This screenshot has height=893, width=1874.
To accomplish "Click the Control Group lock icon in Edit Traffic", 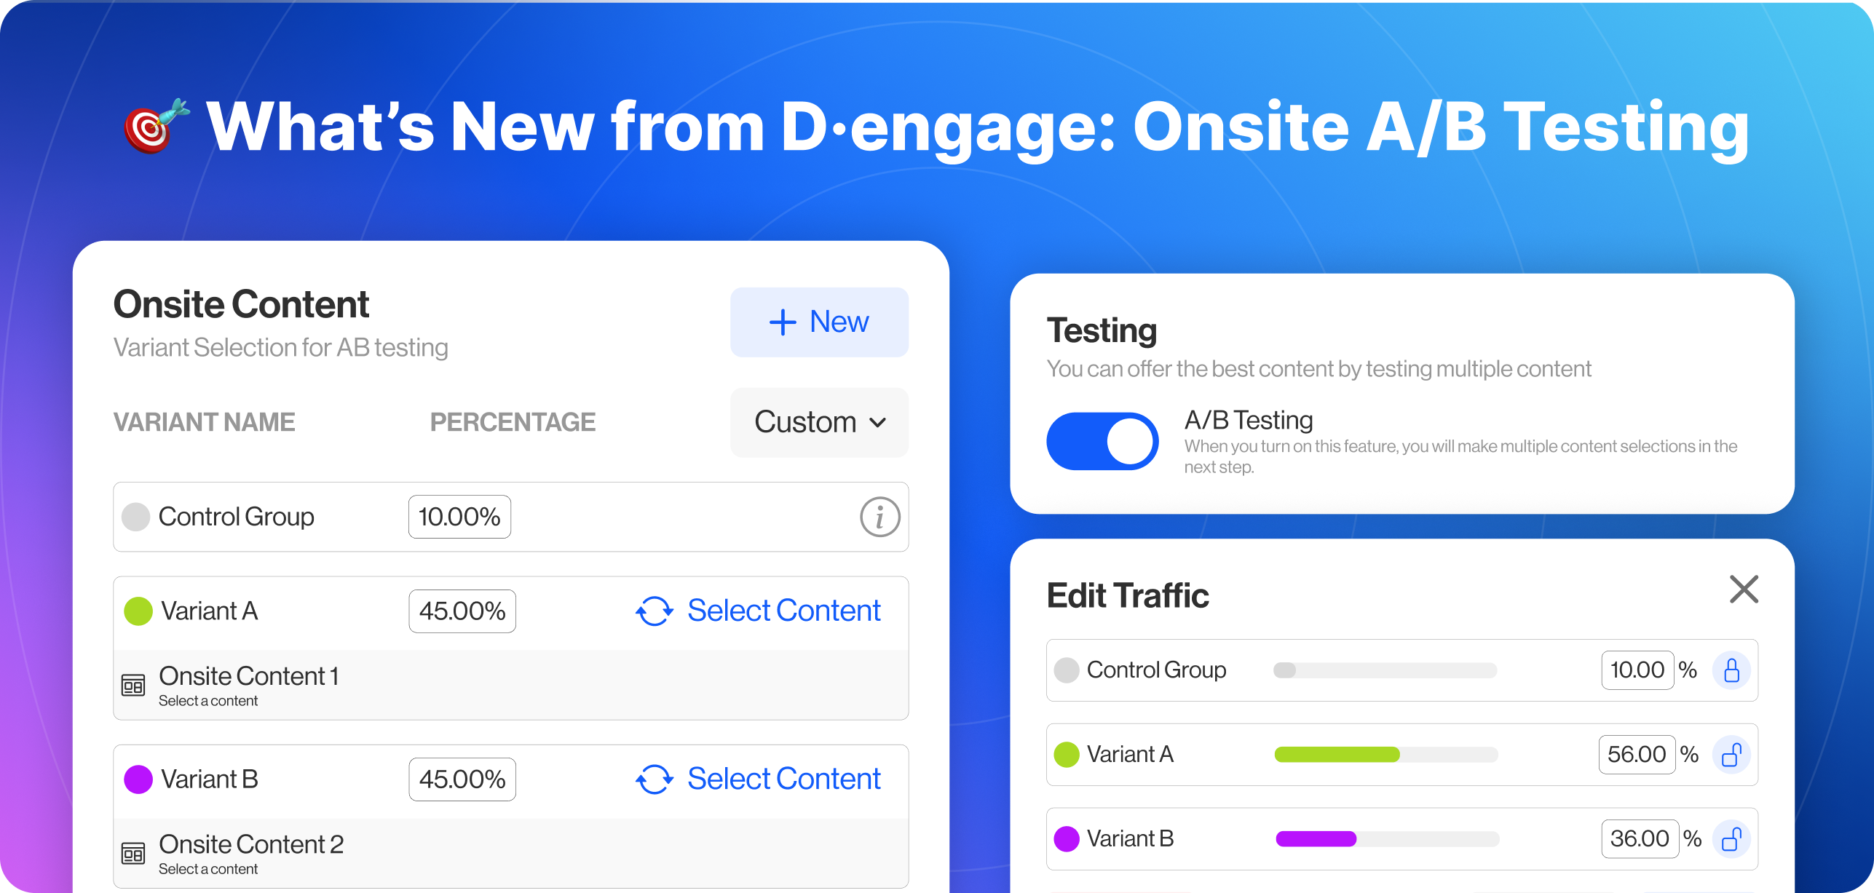I will 1731,670.
